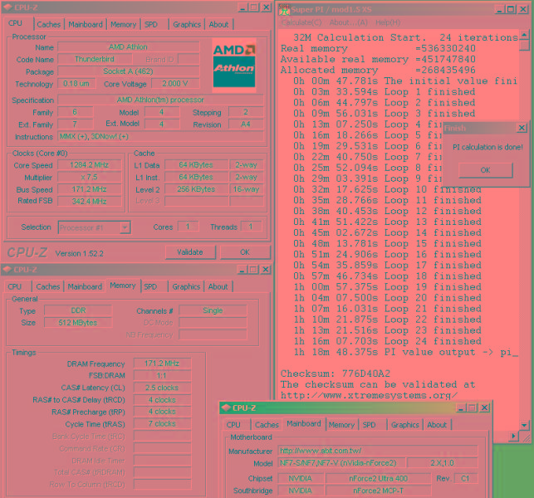Image resolution: width=534 pixels, height=498 pixels.
Task: Click the Manufacturer http://www.abit.com.tw/ field
Action: click(x=378, y=451)
